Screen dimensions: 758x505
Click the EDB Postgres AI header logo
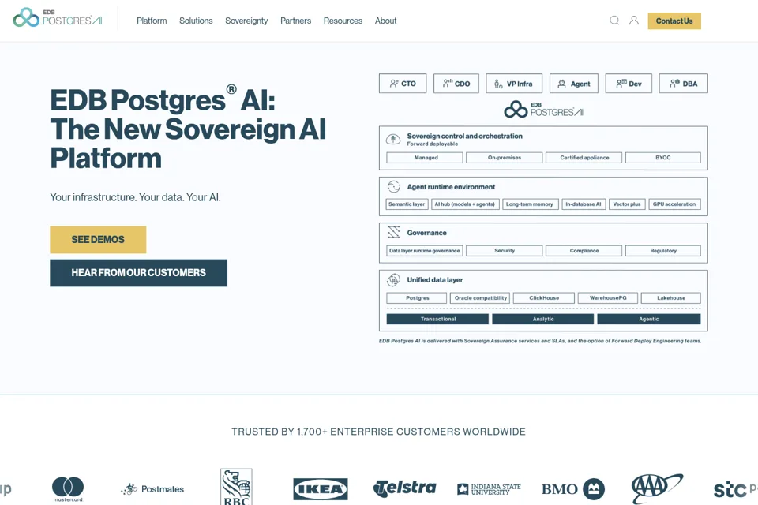(58, 17)
